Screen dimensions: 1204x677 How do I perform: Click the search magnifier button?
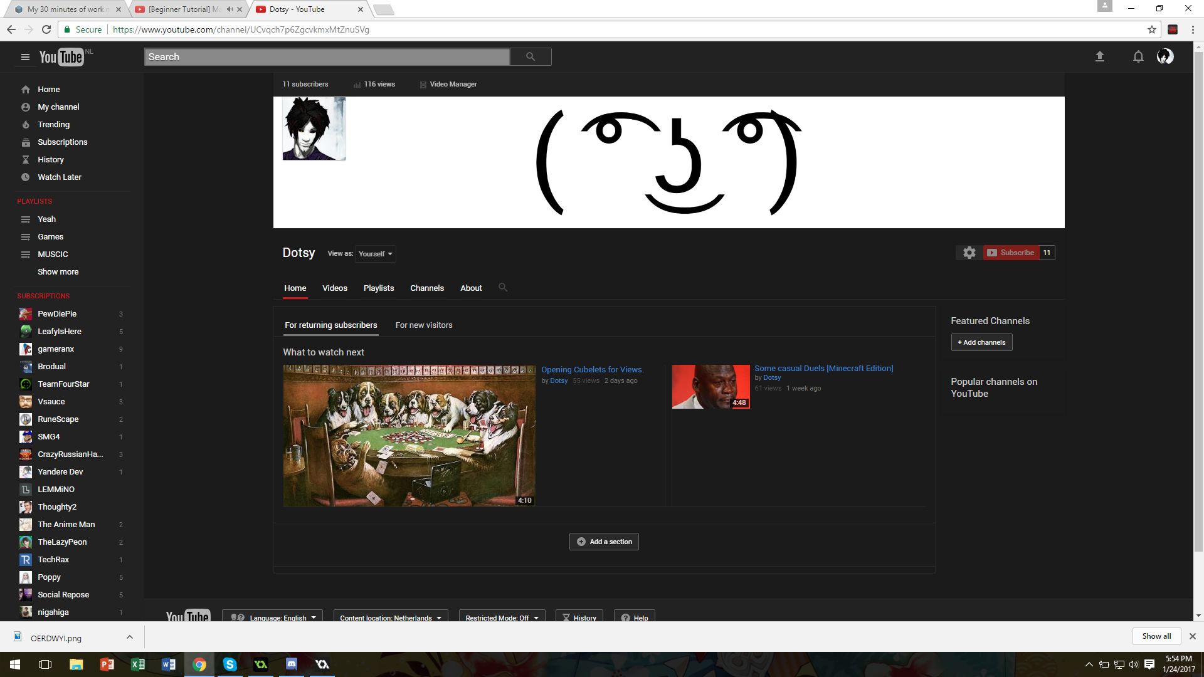point(531,56)
